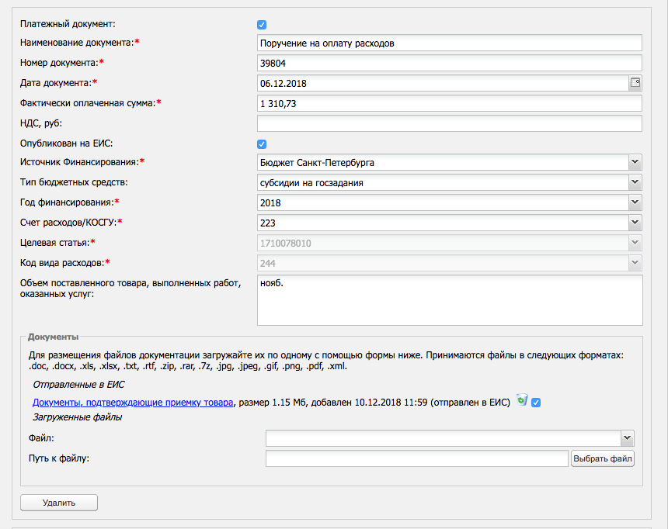The height and width of the screenshot is (529, 668).
Task: Uncheck the Опубликован на ЕИС checkbox
Action: [x=262, y=143]
